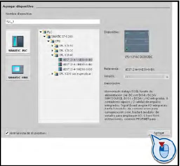This screenshot has width=180, height=166.
Task: Select the SIMATIC PLC device icon
Action: tap(18, 42)
